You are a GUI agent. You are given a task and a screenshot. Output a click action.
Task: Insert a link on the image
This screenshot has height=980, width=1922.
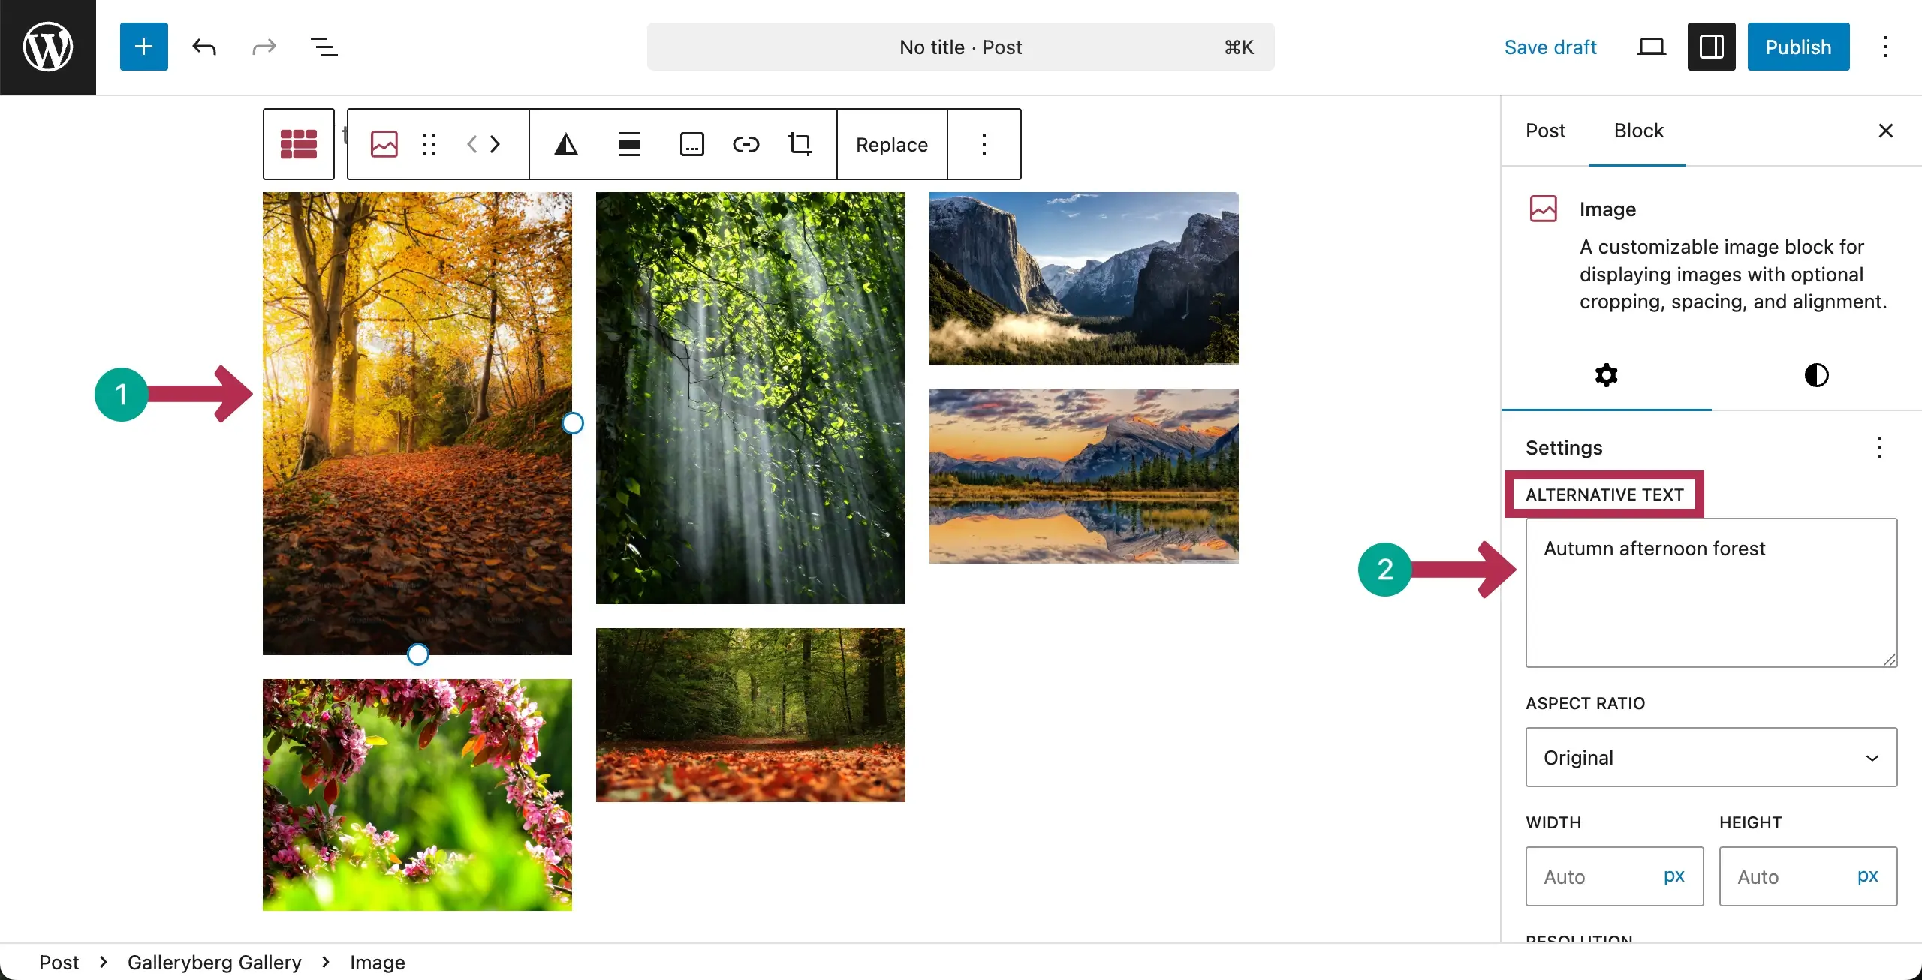click(746, 143)
